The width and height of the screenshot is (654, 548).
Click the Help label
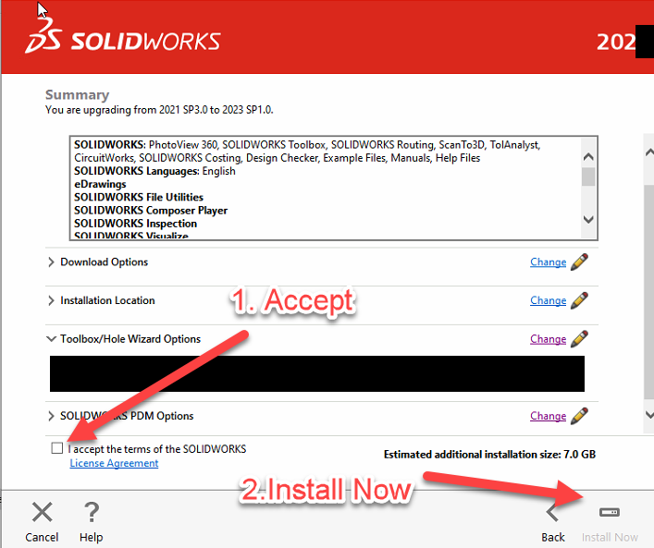[x=92, y=537]
